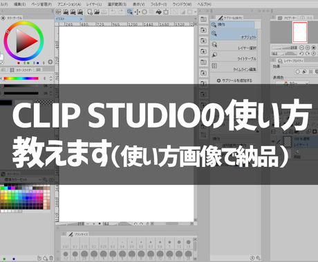318x262 pixels.
Task: Click the fill bucket icon in command bar
Action: tap(159, 12)
